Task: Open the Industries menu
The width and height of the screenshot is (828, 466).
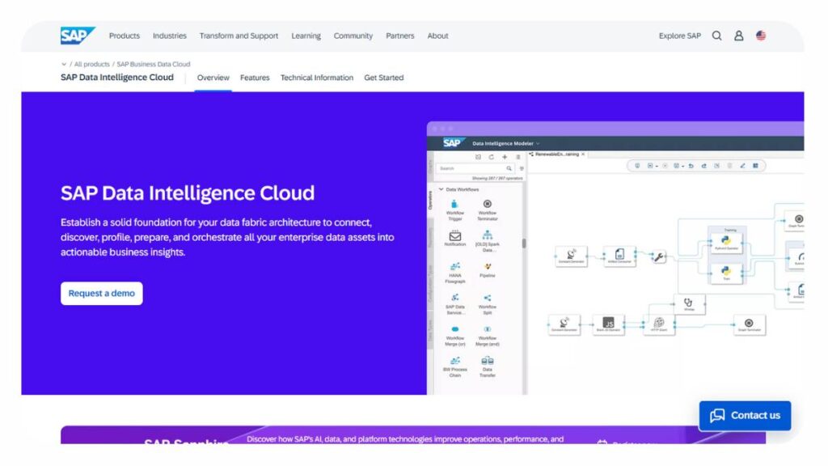Action: (170, 36)
